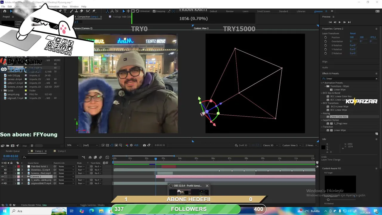The height and width of the screenshot is (215, 382).
Task: Switch to the Libraries workspace
Action: [x=301, y=11]
